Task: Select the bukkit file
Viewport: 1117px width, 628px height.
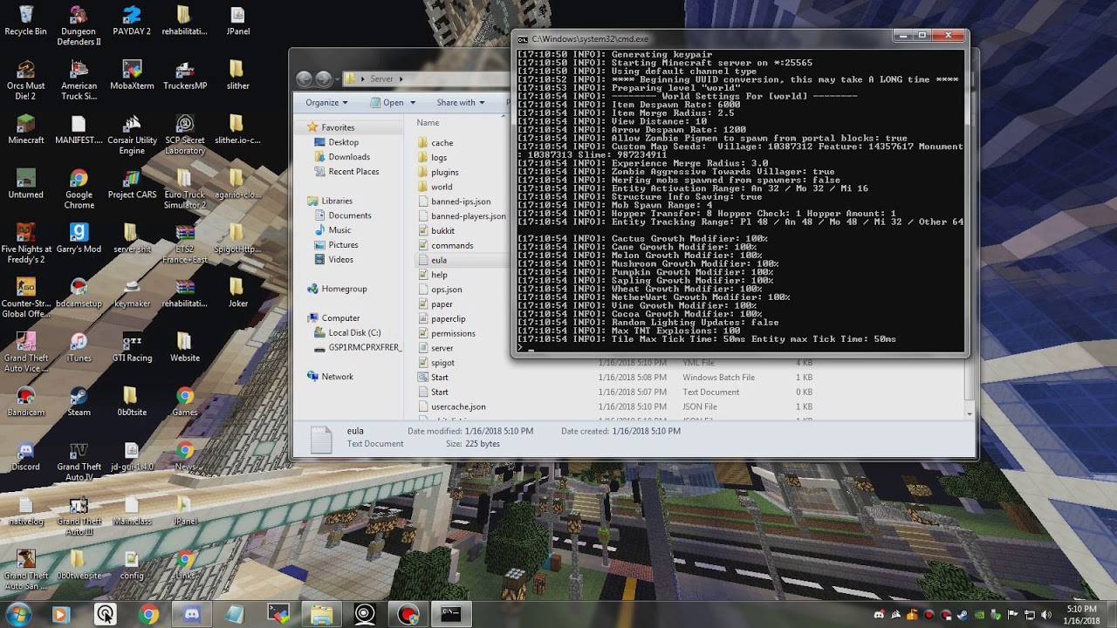Action: coord(442,231)
